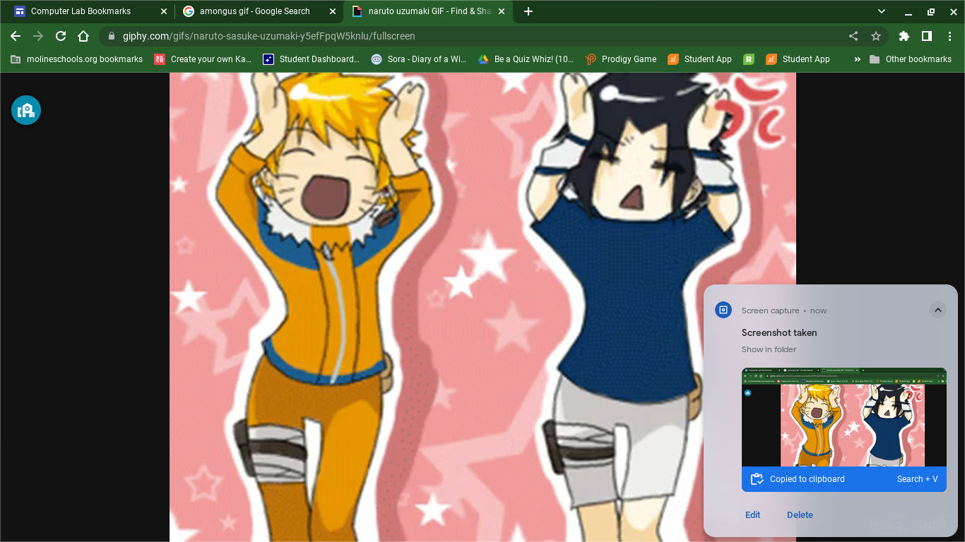Switch to the amongus gif Google Search tab
Screen dimensions: 965x542
254,11
